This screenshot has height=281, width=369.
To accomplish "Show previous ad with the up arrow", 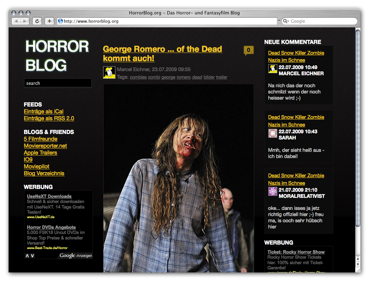I will 27,256.
